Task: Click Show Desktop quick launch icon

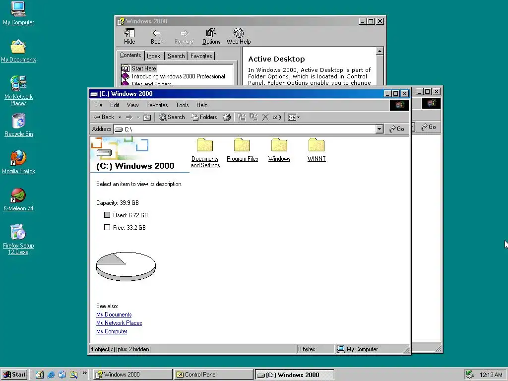Action: 40,375
